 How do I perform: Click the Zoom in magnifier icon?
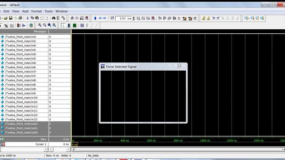coord(40,25)
